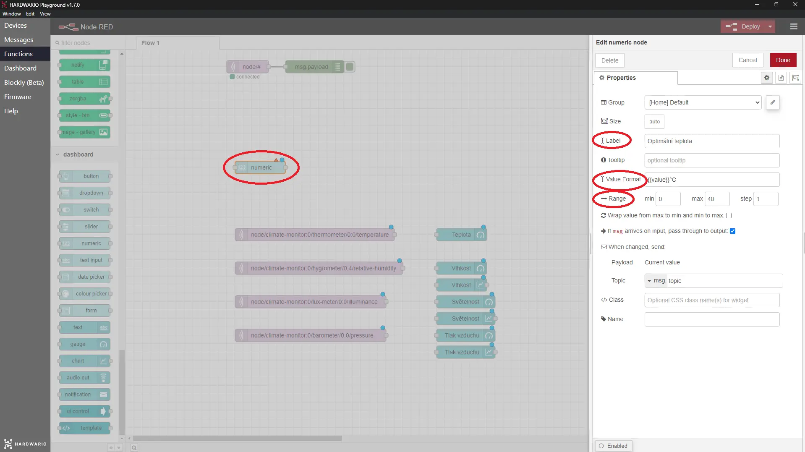Select the button palette node
The width and height of the screenshot is (805, 452).
tap(85, 176)
